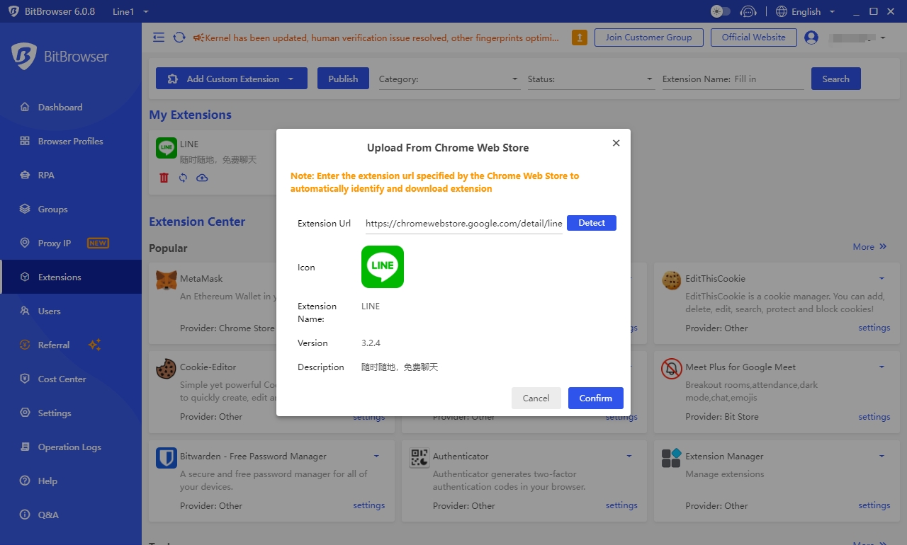Expand Extension Manager card dropdown arrow
The width and height of the screenshot is (907, 545).
point(881,456)
